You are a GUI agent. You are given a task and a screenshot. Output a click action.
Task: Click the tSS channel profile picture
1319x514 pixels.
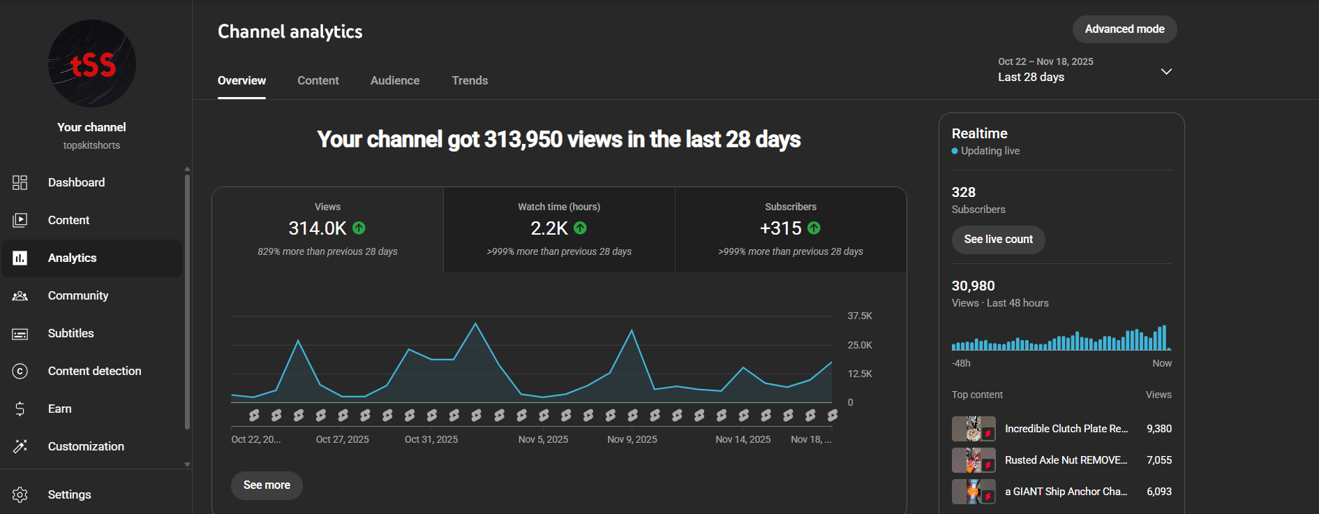coord(92,64)
